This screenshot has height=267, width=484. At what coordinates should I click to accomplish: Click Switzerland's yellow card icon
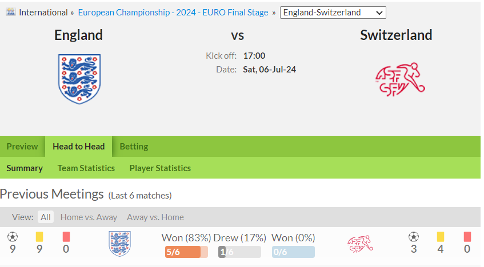[441, 237]
